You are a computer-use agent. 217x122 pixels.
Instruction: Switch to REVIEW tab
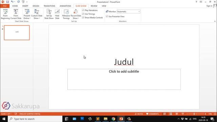[94, 6]
